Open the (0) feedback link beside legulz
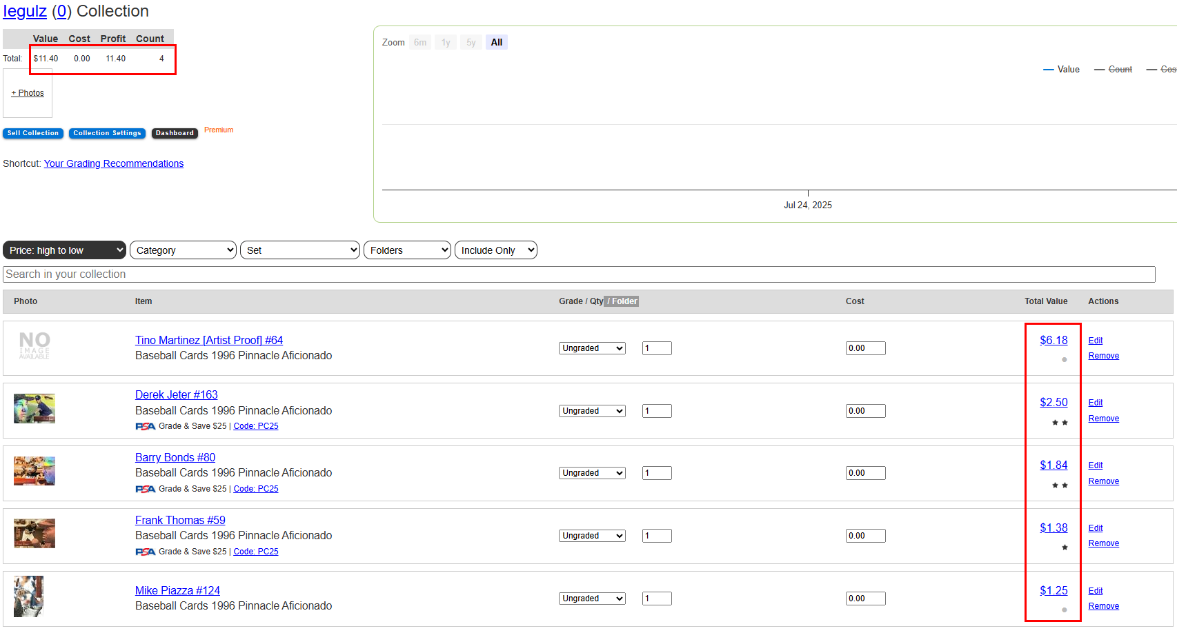This screenshot has height=633, width=1177. 62,11
